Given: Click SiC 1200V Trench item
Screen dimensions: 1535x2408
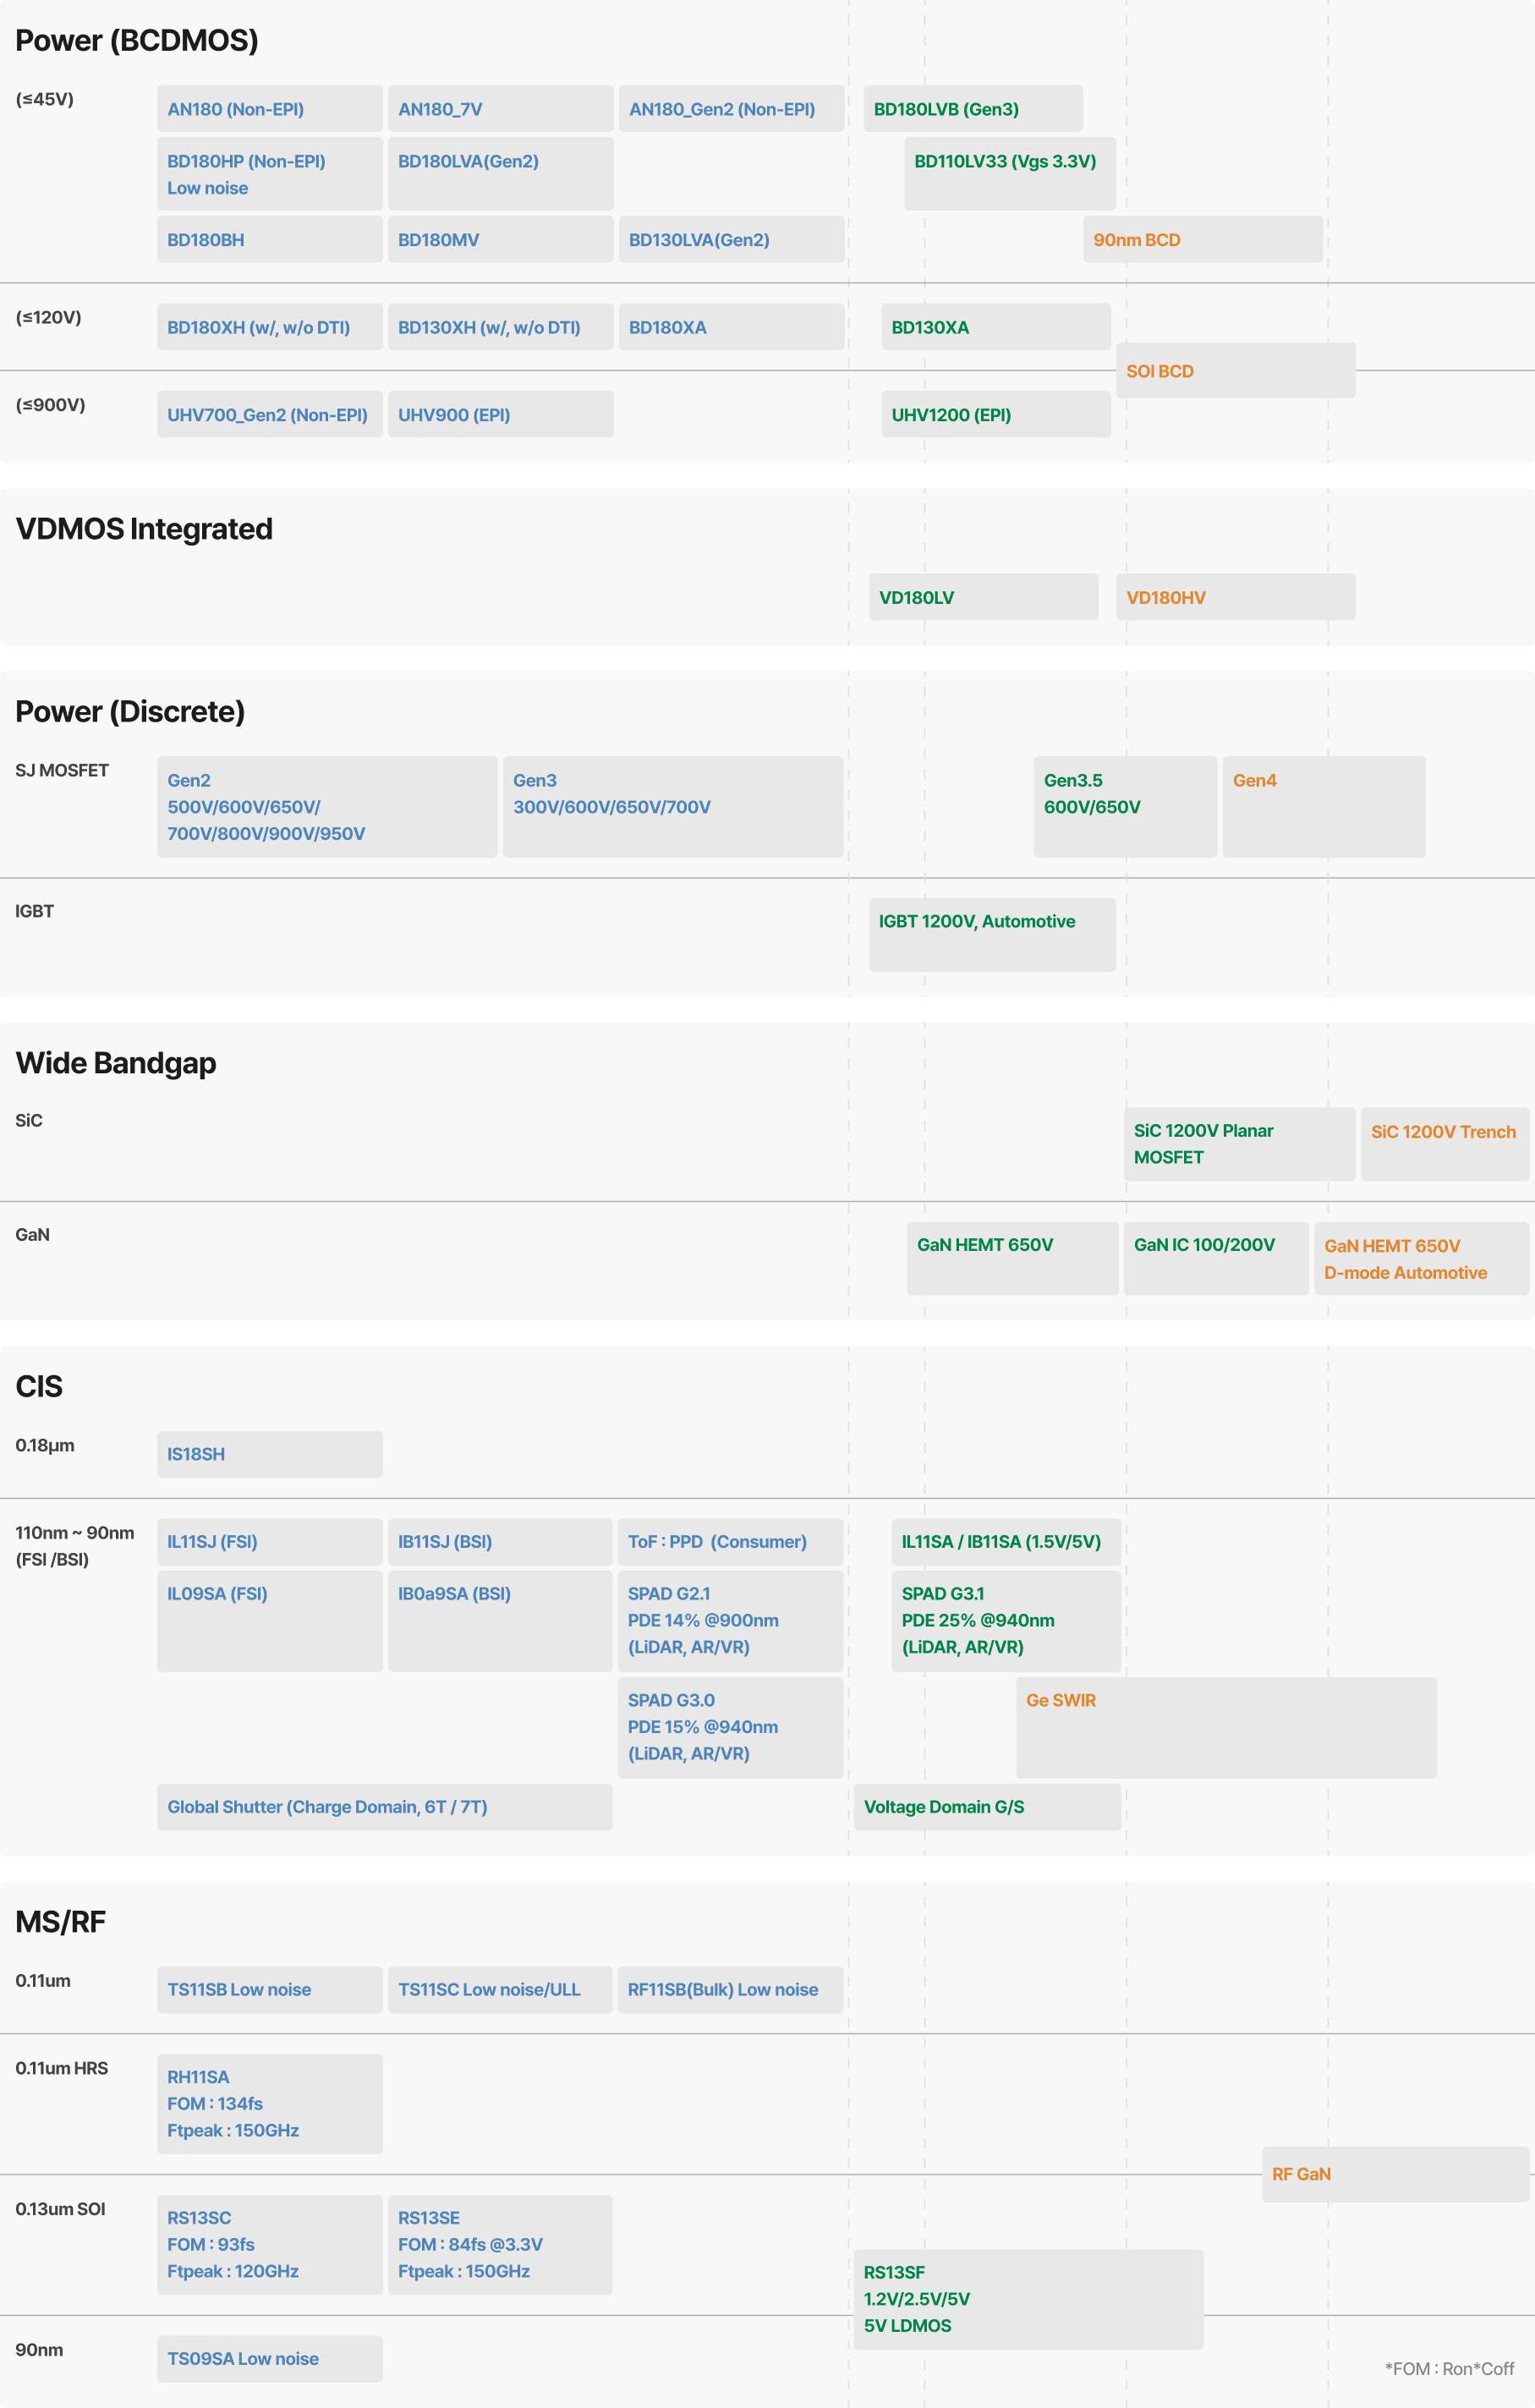Looking at the screenshot, I should point(1444,1144).
